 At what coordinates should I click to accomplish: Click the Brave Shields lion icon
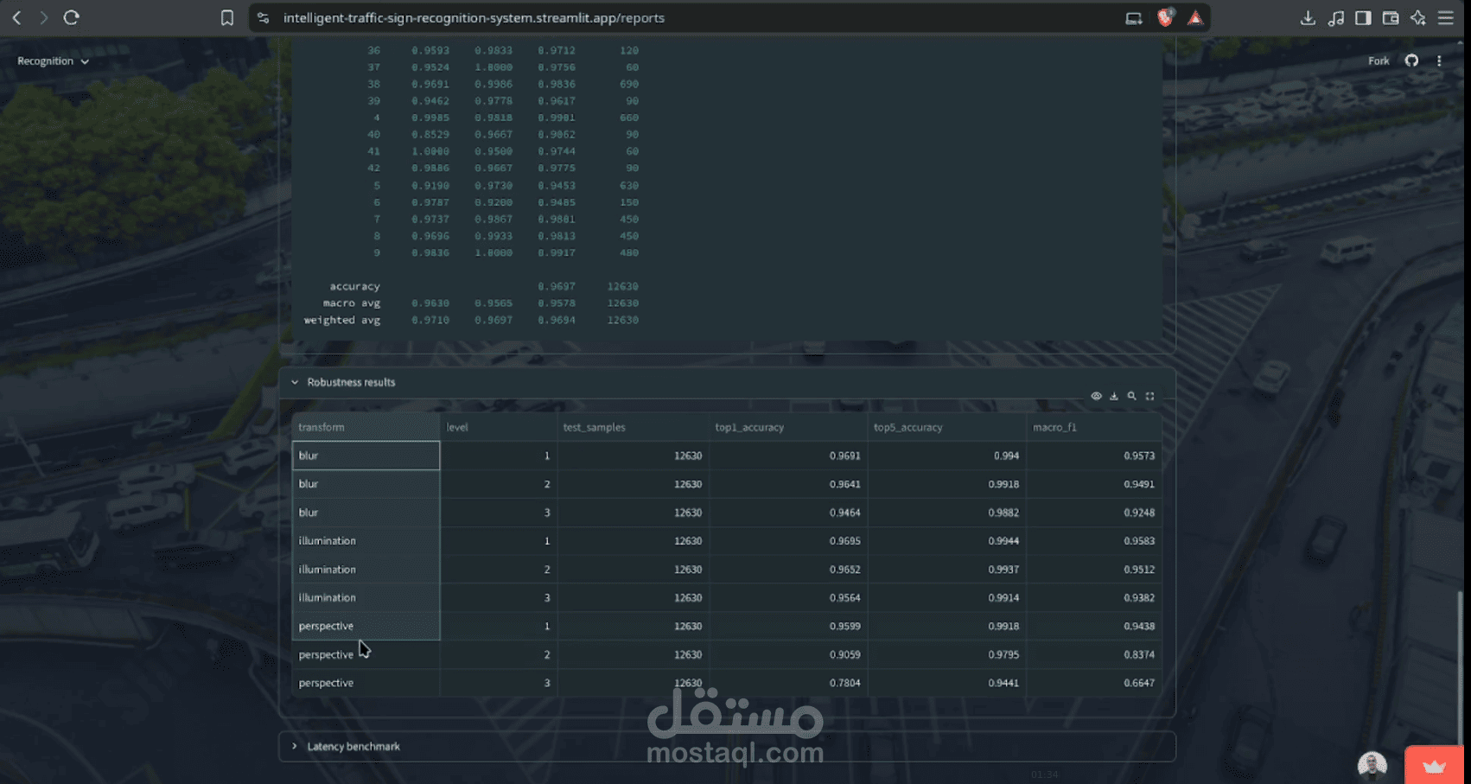[1165, 17]
